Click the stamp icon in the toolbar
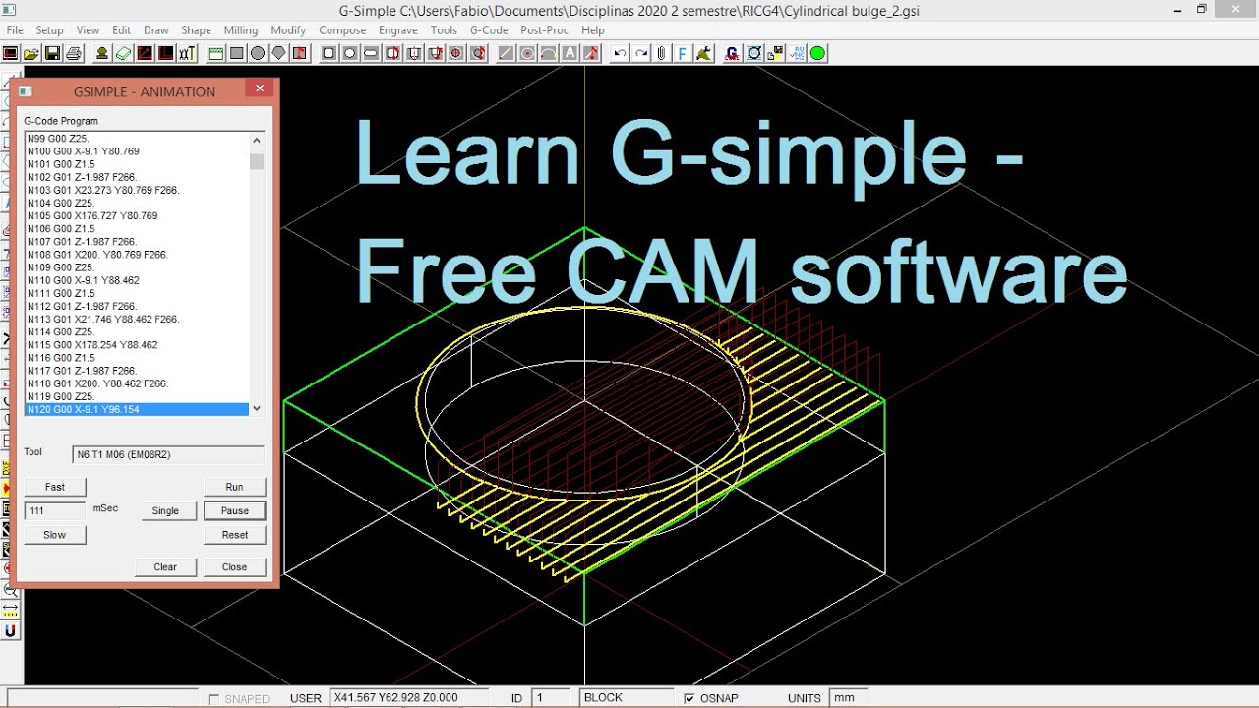The width and height of the screenshot is (1259, 708). click(102, 53)
